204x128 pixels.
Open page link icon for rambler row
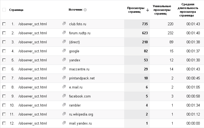[64, 105]
